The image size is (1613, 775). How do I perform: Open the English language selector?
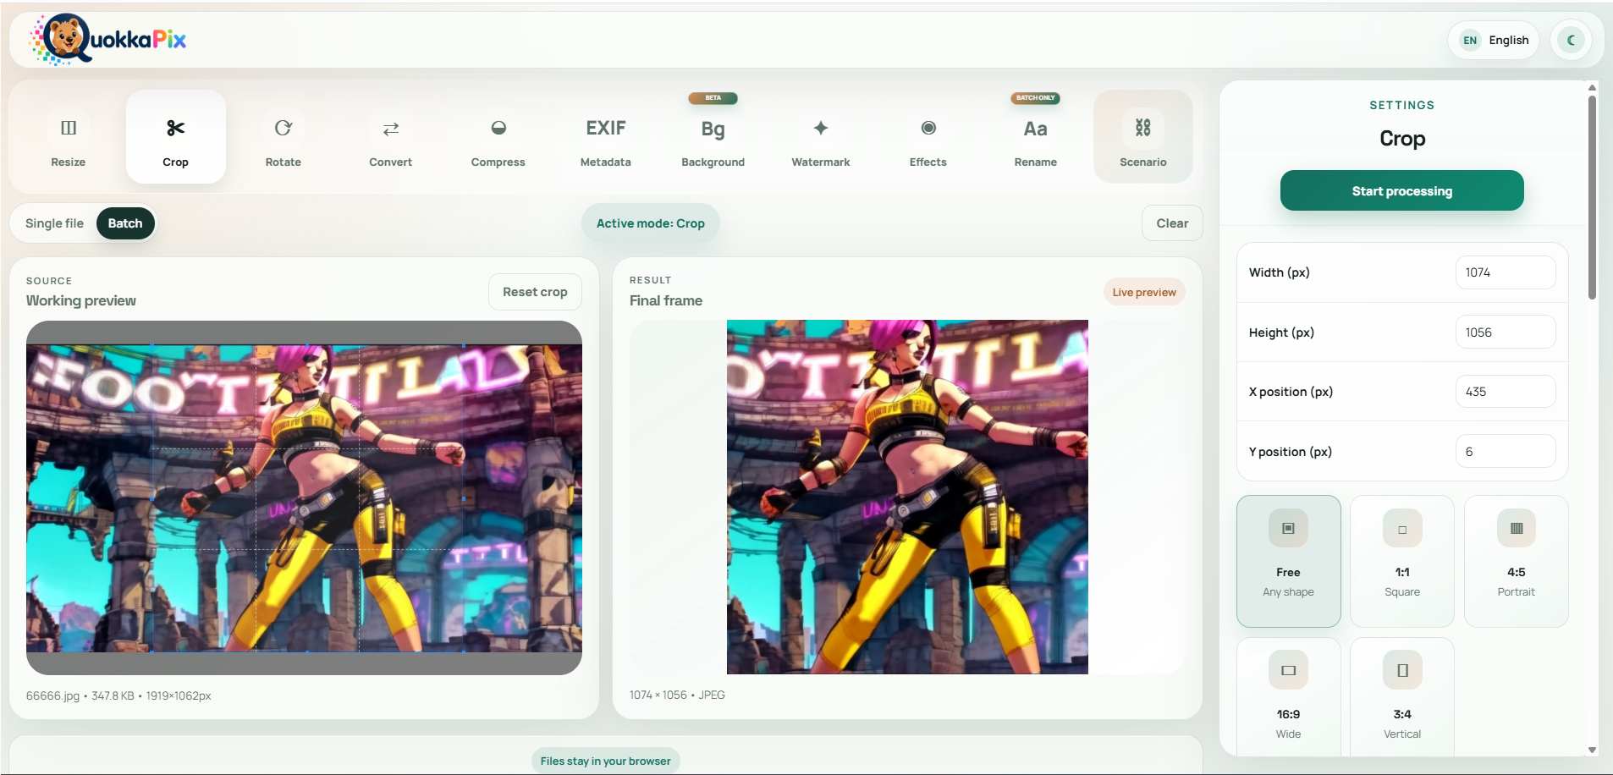coord(1494,40)
